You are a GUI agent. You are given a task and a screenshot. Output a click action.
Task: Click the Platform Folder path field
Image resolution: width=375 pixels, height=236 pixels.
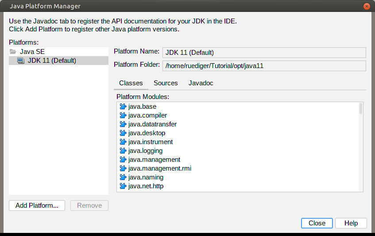264,66
